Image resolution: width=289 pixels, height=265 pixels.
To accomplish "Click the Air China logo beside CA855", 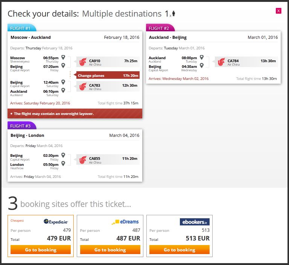I will tap(83, 160).
